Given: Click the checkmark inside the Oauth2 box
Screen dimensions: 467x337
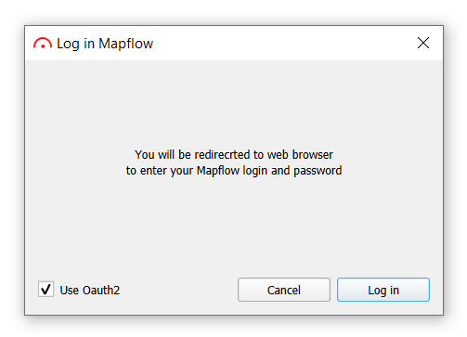Looking at the screenshot, I should (x=45, y=289).
